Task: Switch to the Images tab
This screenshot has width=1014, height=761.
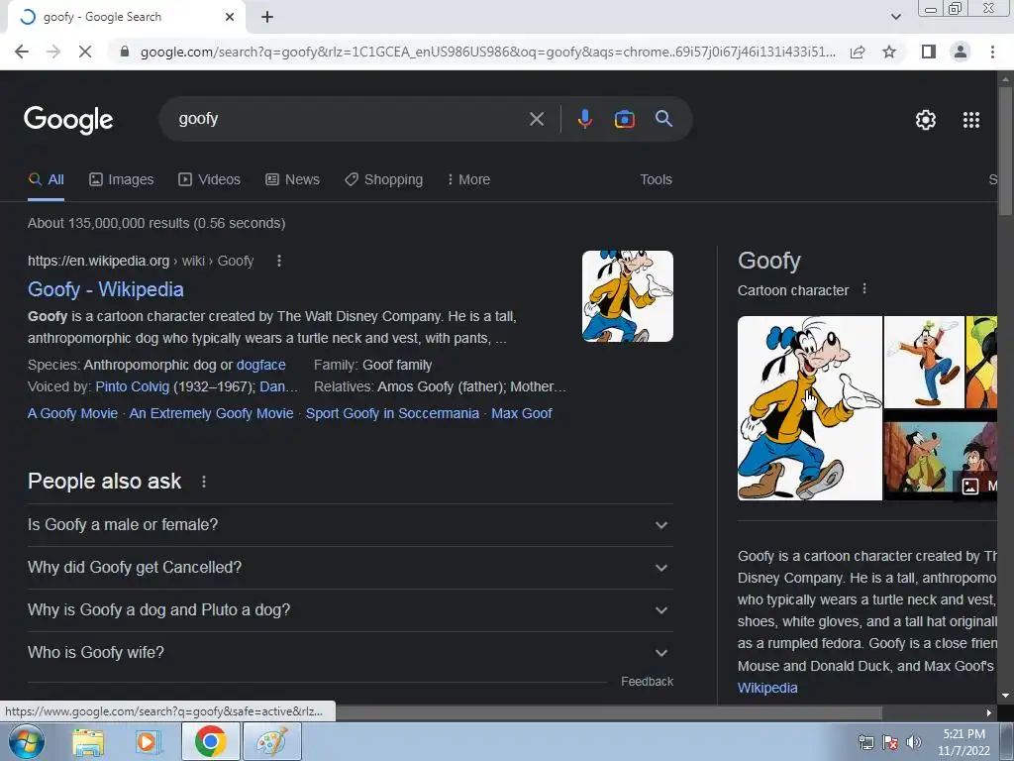Action: (x=122, y=180)
